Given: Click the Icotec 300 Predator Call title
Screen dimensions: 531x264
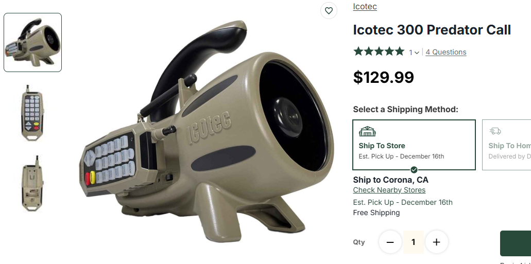Looking at the screenshot, I should point(432,30).
